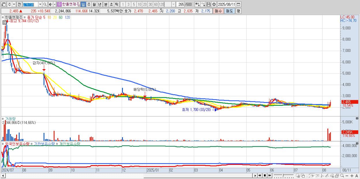Switch to the tick 틱 period
Image resolution: width=360 pixels, height=179 pixels.
pos(117,4)
